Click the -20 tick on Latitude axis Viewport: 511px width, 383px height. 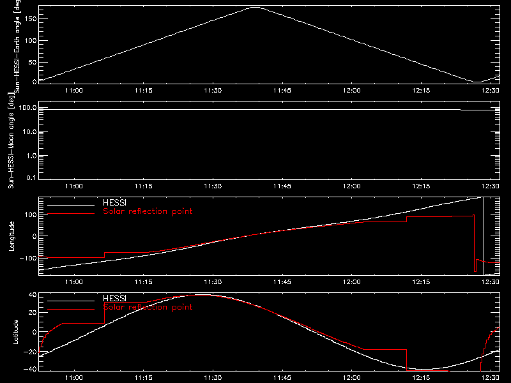(x=30, y=352)
